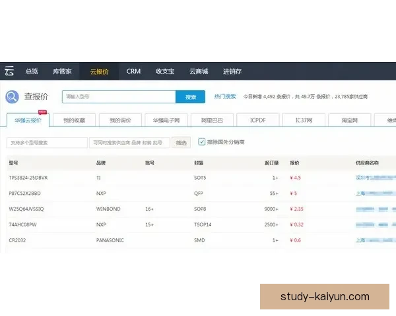Open the 深圳市 supplier link for TPS3824-25DBVR
The image size is (396, 316).
click(376, 178)
